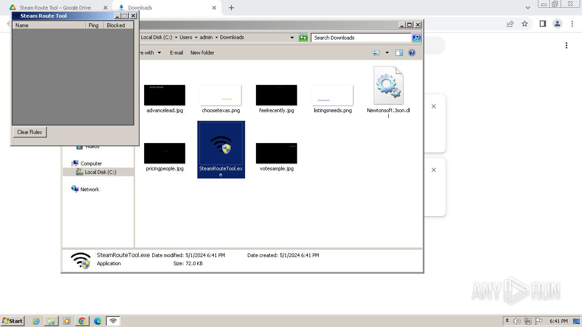Switch to Steam Route Tool Google Drive tab
The height and width of the screenshot is (327, 582).
[55, 8]
